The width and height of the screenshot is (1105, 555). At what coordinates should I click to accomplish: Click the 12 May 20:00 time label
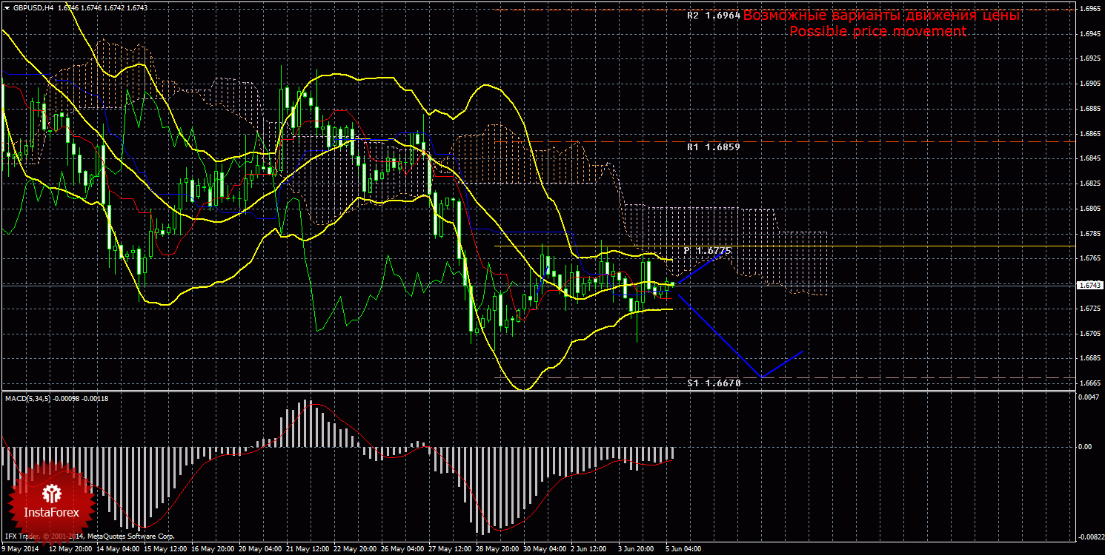tap(70, 550)
